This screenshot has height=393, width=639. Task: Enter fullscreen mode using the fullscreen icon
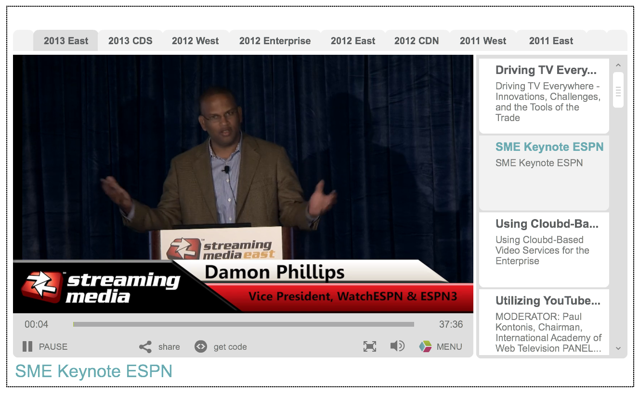[370, 346]
